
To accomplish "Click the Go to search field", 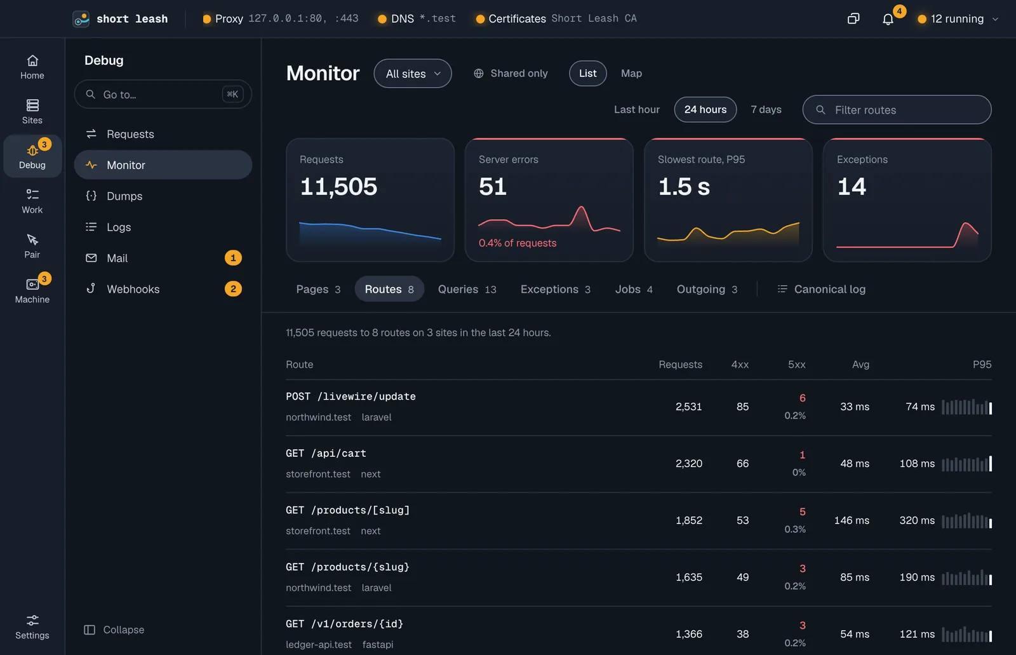I will point(163,94).
